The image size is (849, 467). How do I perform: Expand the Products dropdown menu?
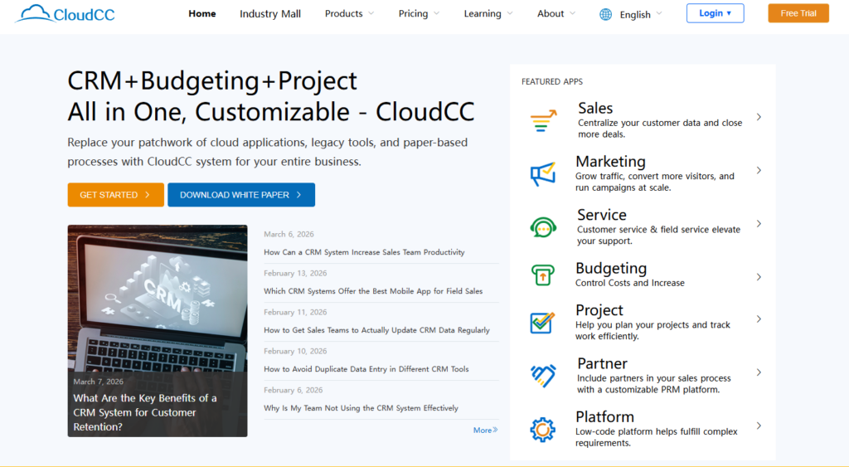point(349,13)
